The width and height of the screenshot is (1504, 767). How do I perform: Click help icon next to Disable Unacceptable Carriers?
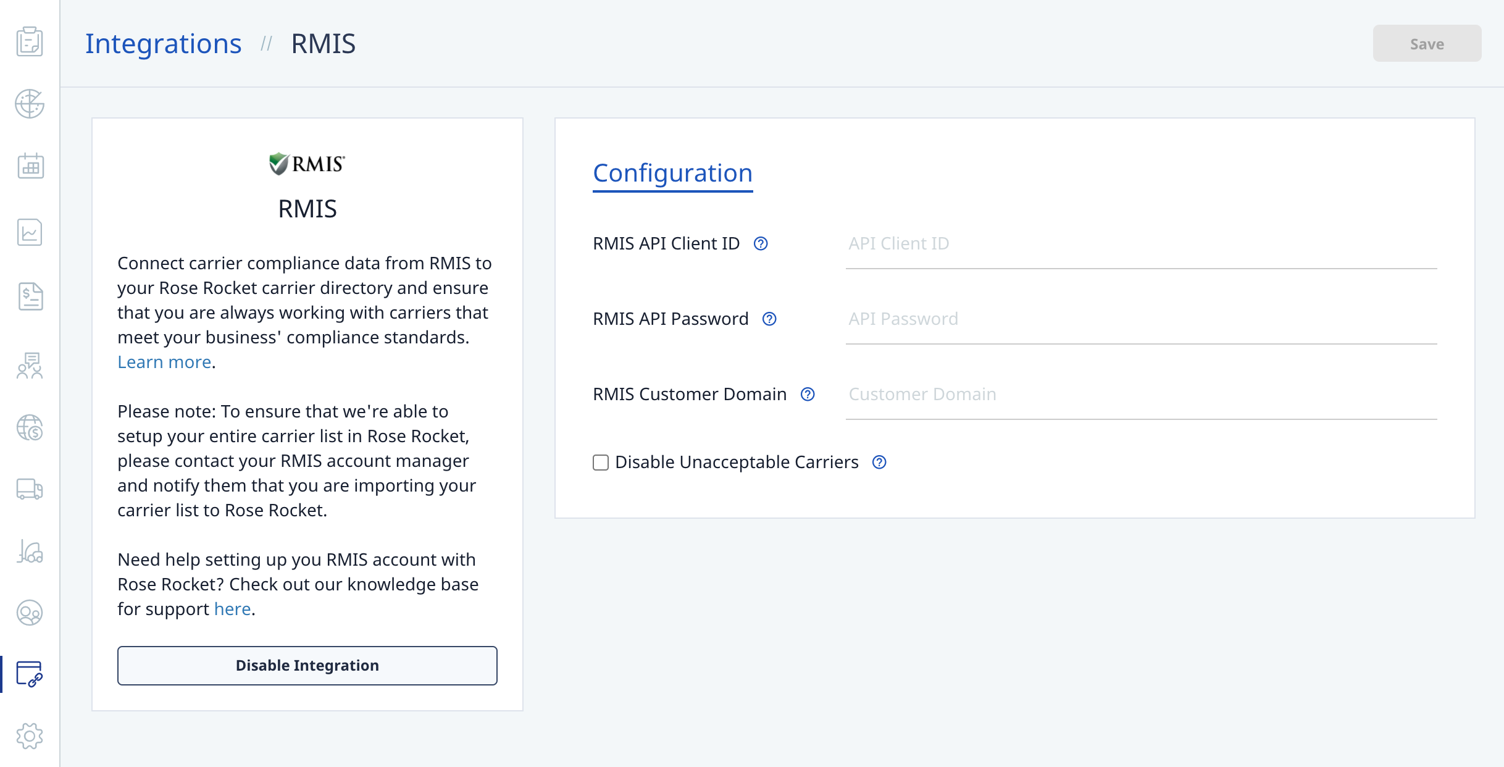[x=879, y=463]
